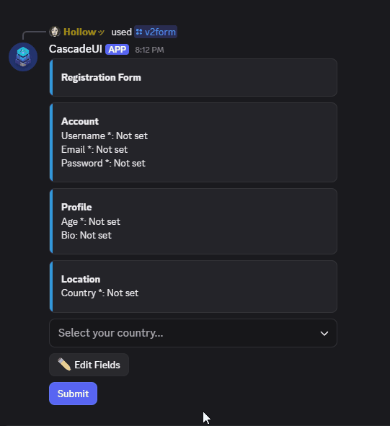
Task: Open Edit Fields button
Action: pyautogui.click(x=89, y=365)
